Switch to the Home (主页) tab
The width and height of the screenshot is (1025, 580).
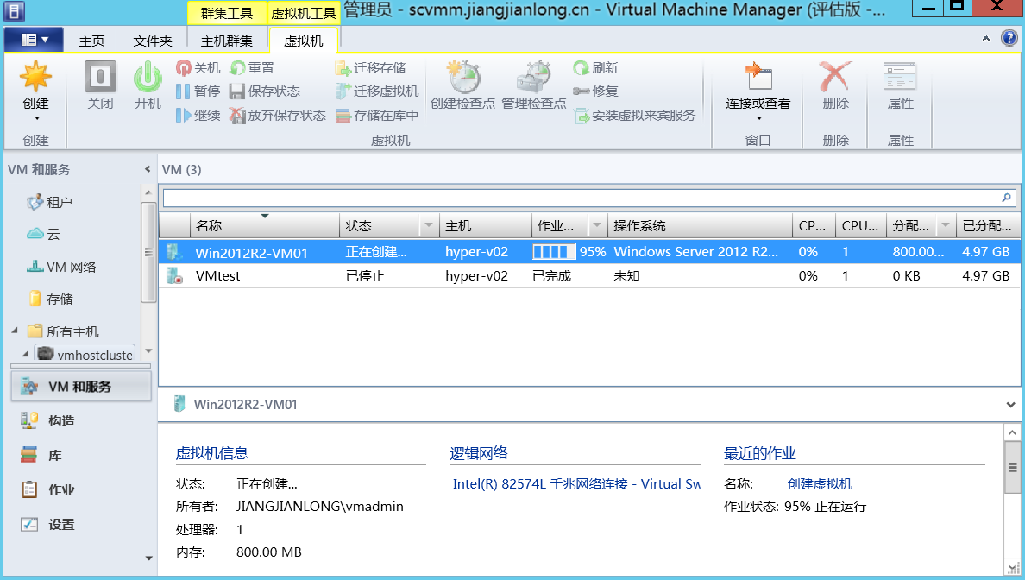[x=91, y=41]
